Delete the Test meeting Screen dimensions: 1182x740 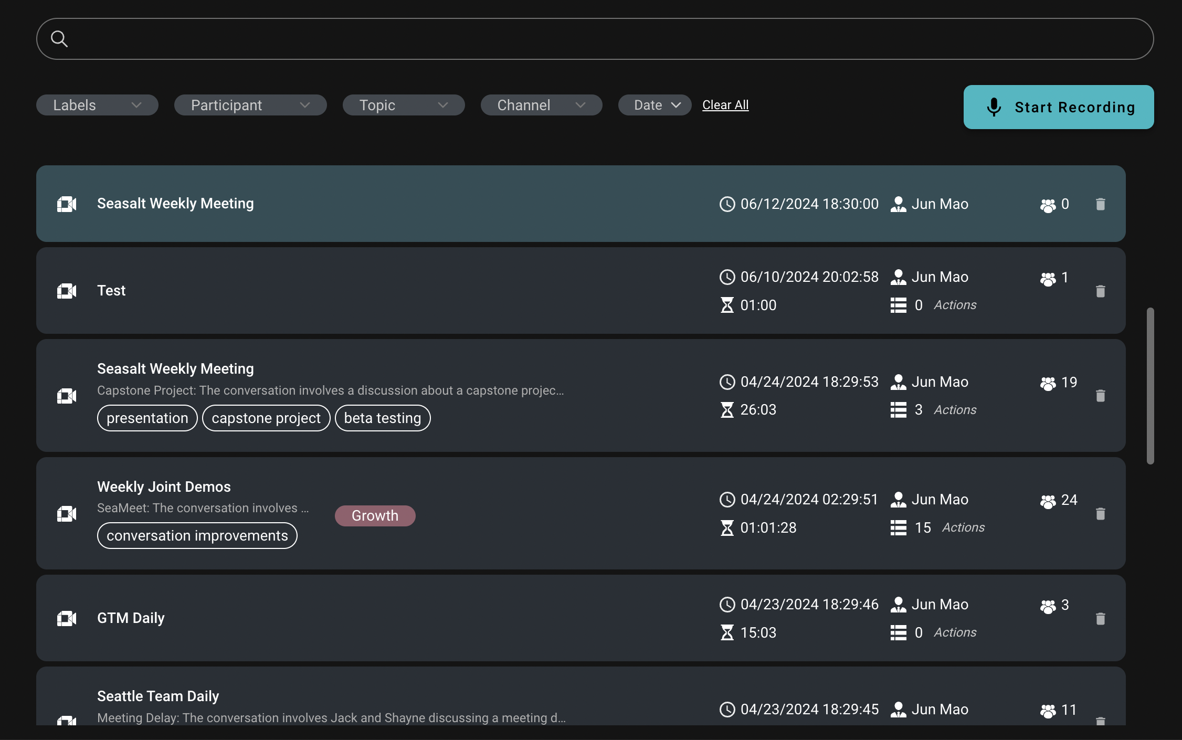point(1101,291)
